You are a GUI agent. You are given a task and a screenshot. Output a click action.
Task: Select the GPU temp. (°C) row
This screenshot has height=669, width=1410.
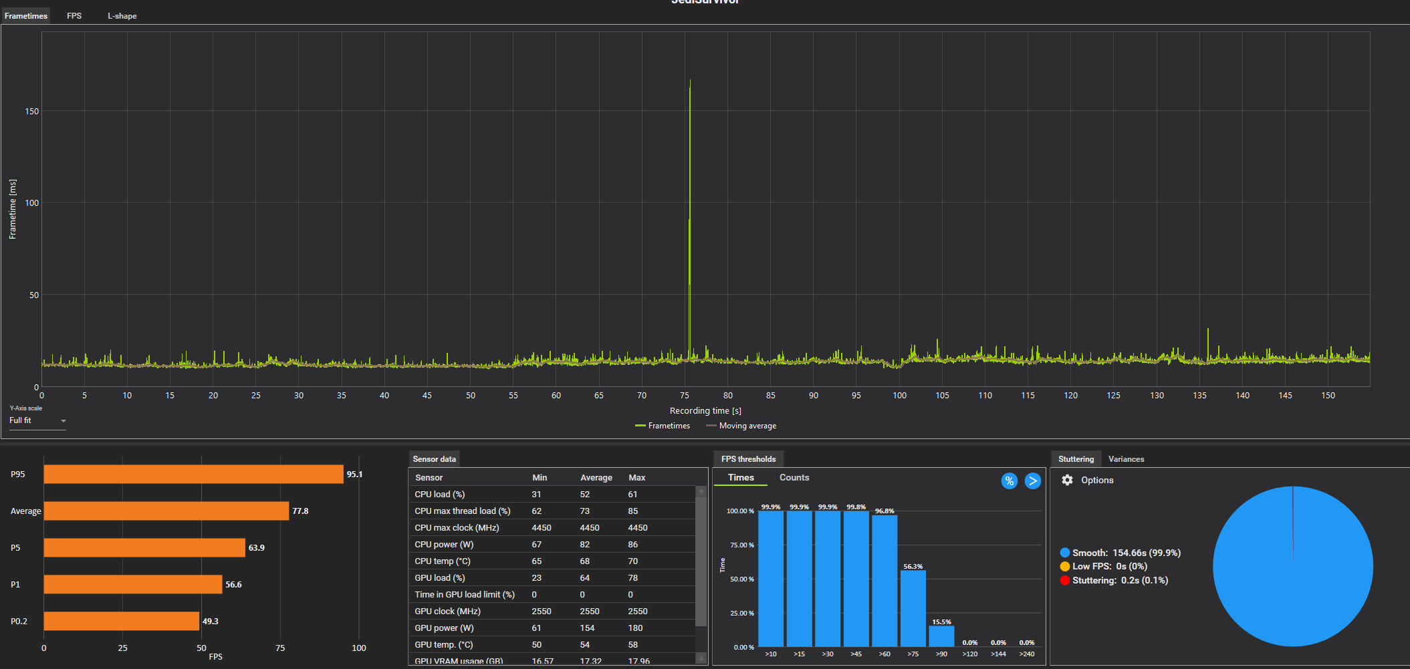pos(552,645)
